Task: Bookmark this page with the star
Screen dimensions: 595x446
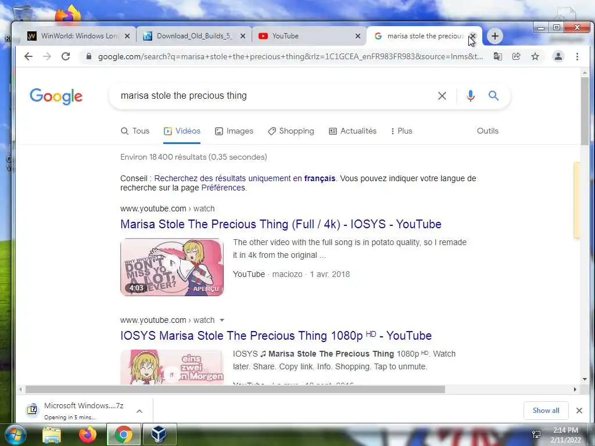Action: pos(535,56)
